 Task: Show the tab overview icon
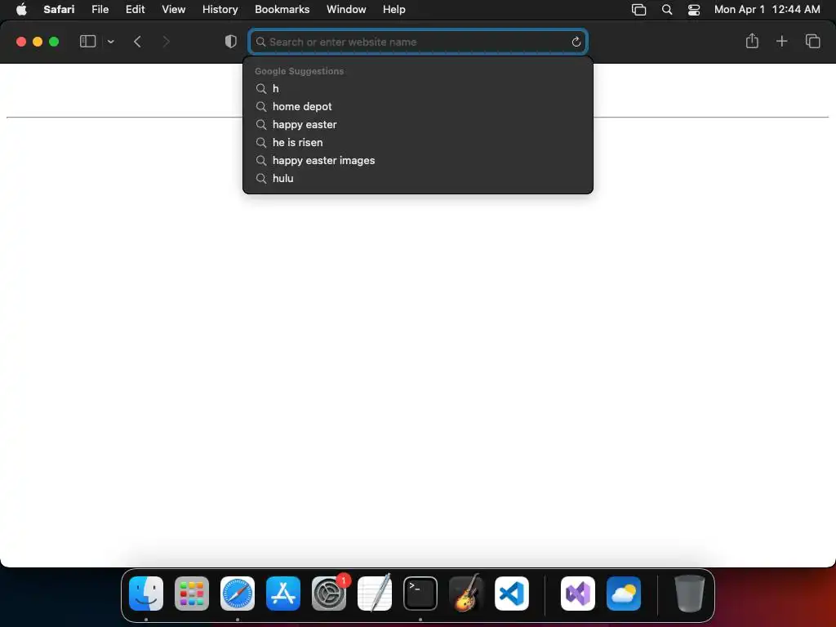pyautogui.click(x=812, y=41)
